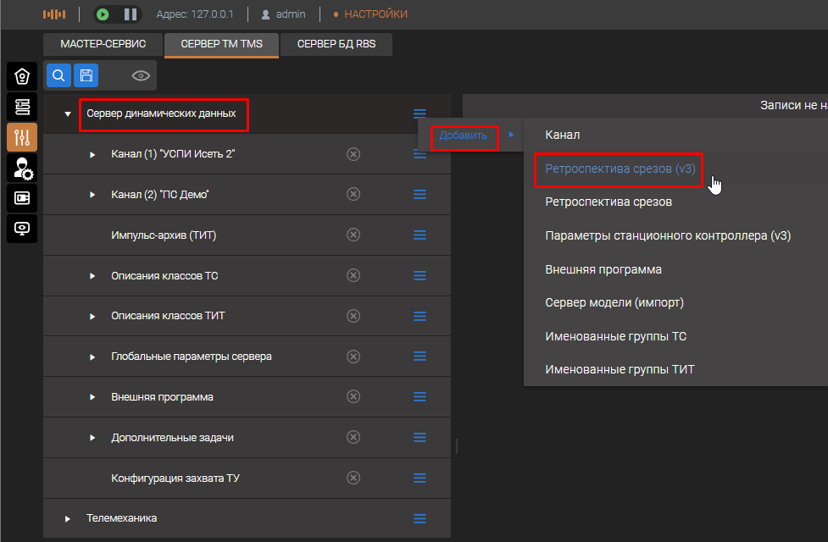
Task: Switch to the СЕРВЕР БД RBS tab
Action: click(x=336, y=44)
